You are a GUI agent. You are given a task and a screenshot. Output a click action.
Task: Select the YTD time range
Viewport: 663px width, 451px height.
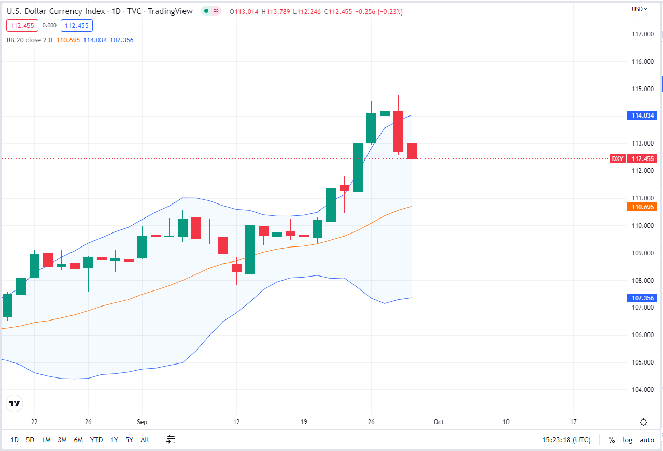coord(96,440)
